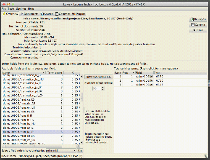
Task: Click the status bar index name text
Action: click(x=42, y=156)
